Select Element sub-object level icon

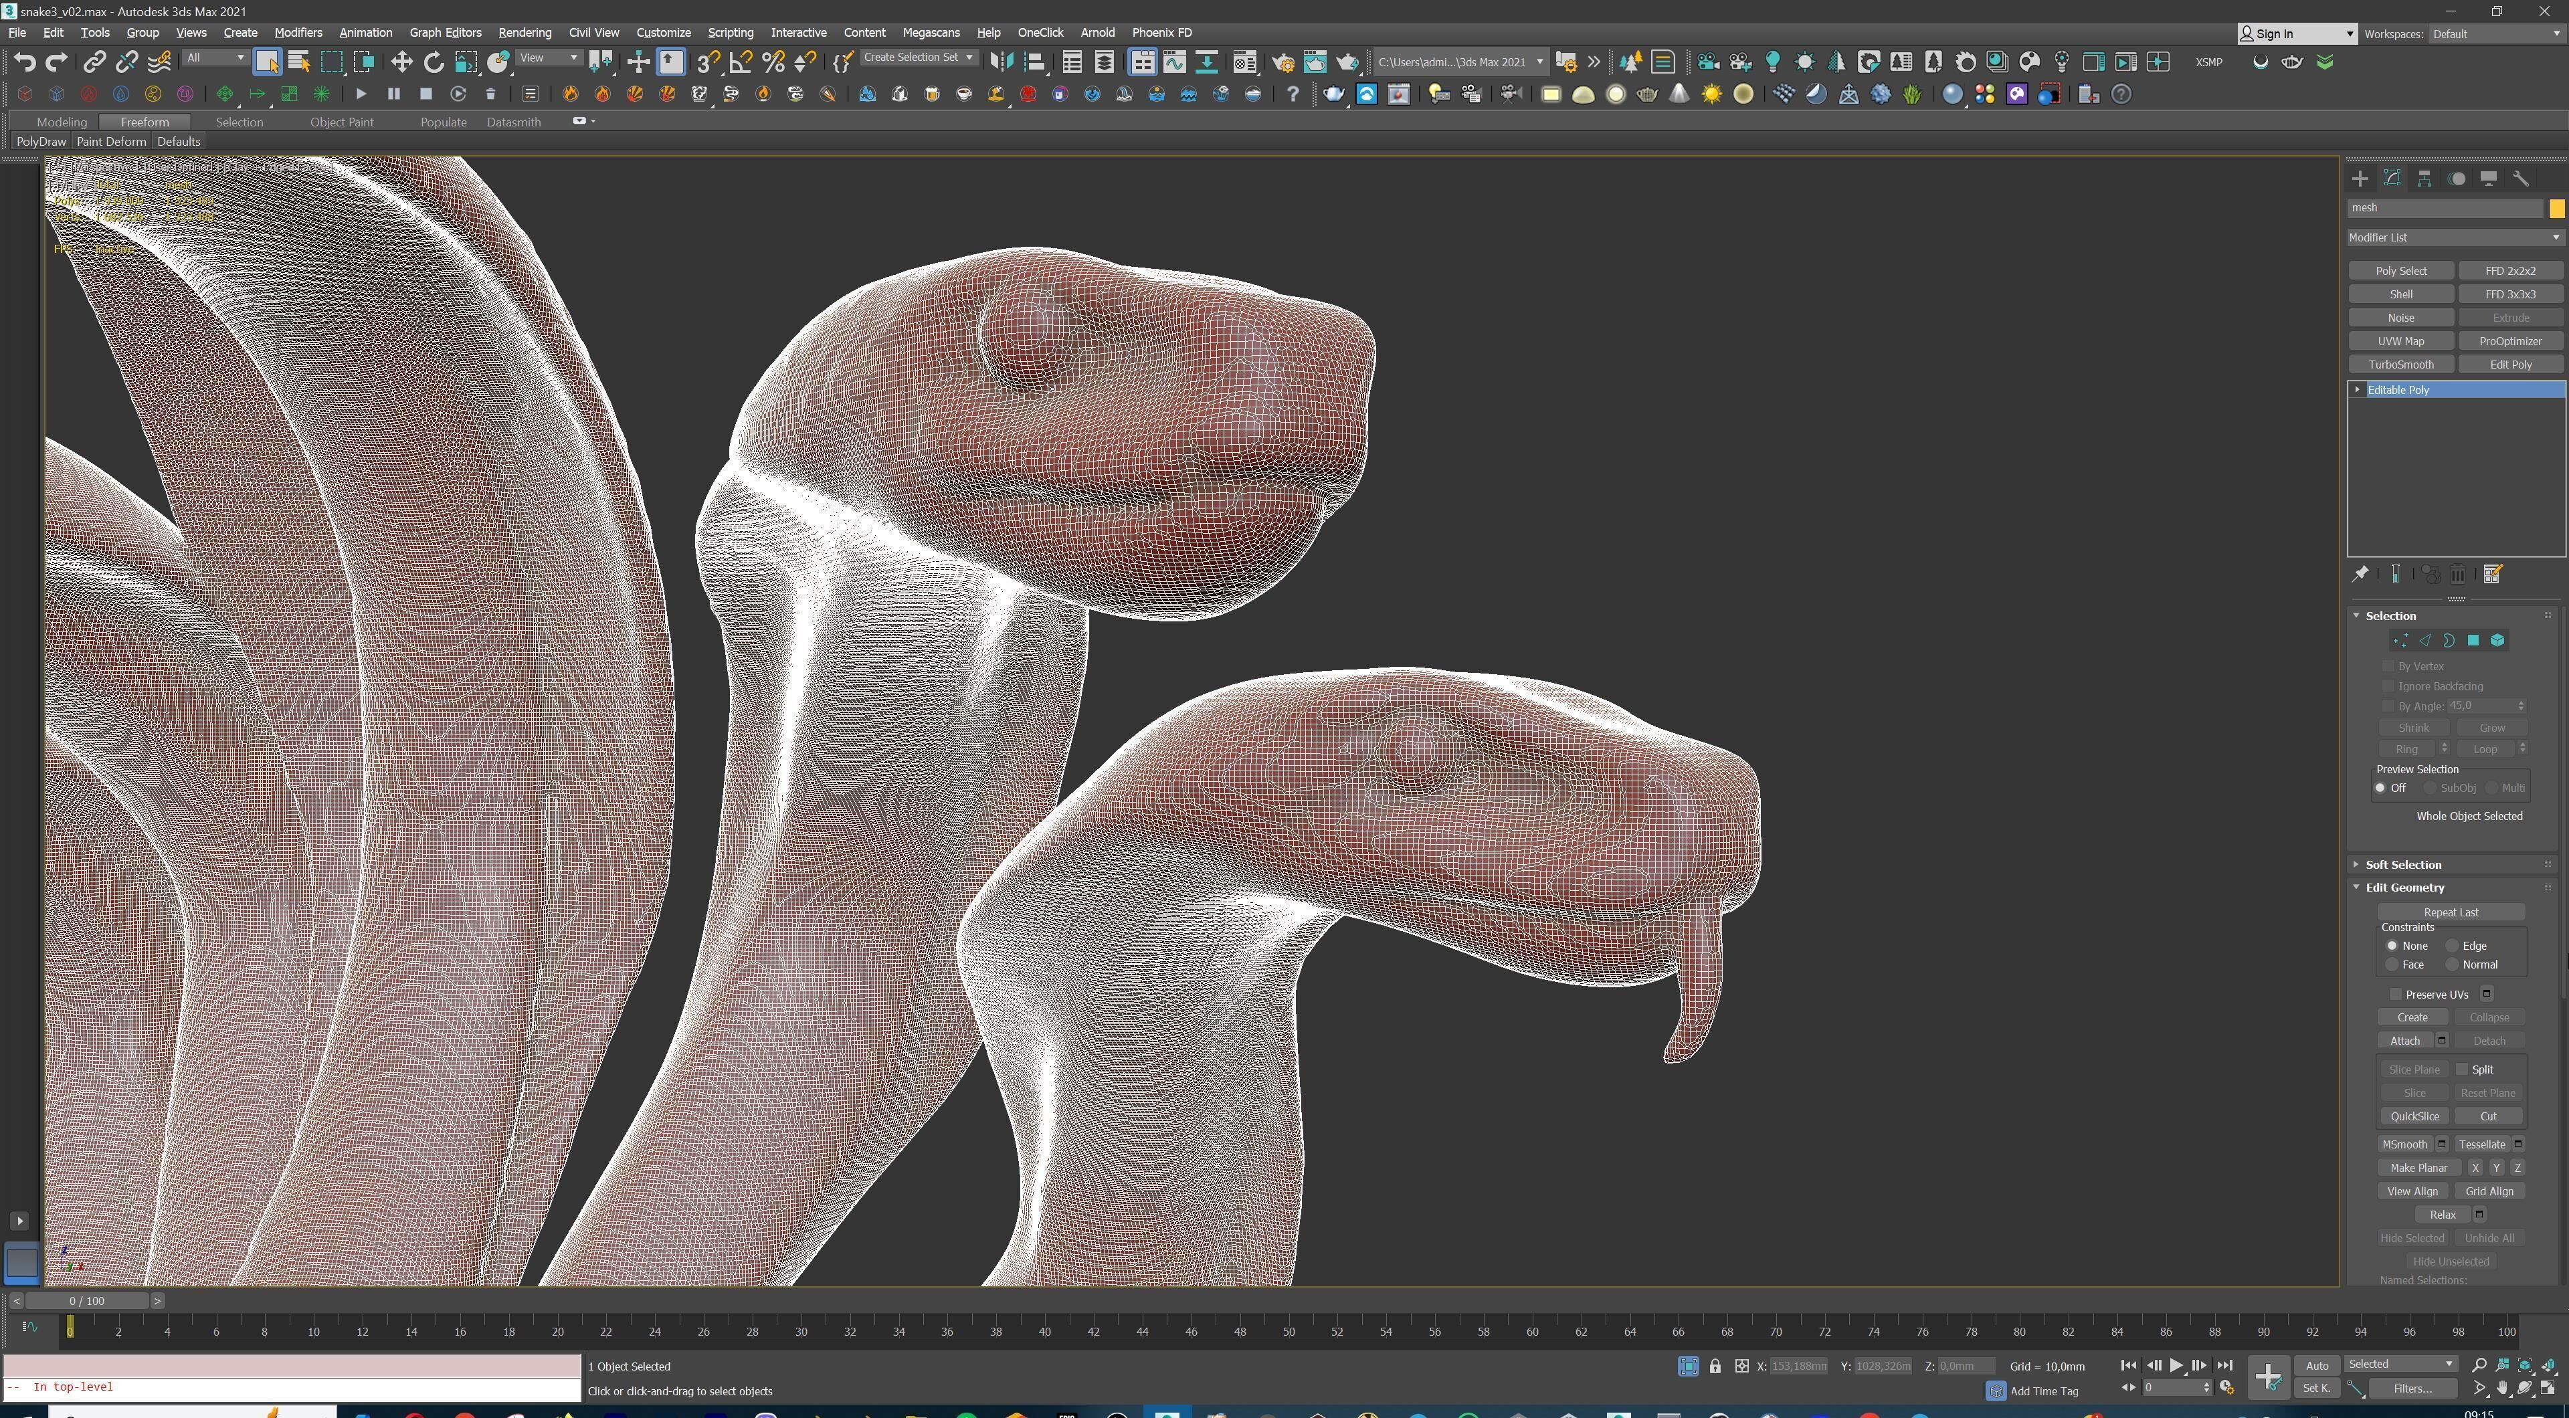[2497, 640]
